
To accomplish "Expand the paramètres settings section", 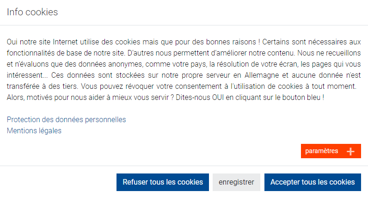I will (x=322, y=151).
